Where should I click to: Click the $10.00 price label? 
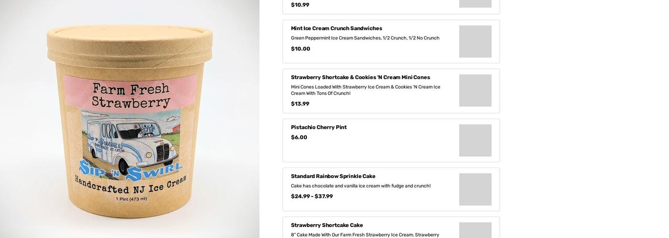pyautogui.click(x=301, y=49)
